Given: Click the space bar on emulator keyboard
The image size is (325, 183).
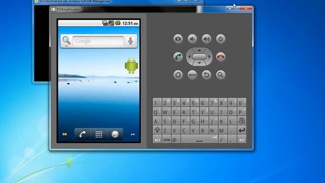Looking at the screenshot, I should coord(199,139).
